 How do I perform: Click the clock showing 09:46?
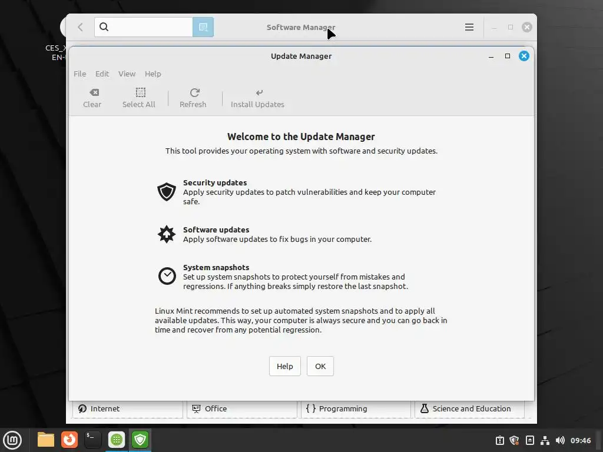tap(580, 440)
